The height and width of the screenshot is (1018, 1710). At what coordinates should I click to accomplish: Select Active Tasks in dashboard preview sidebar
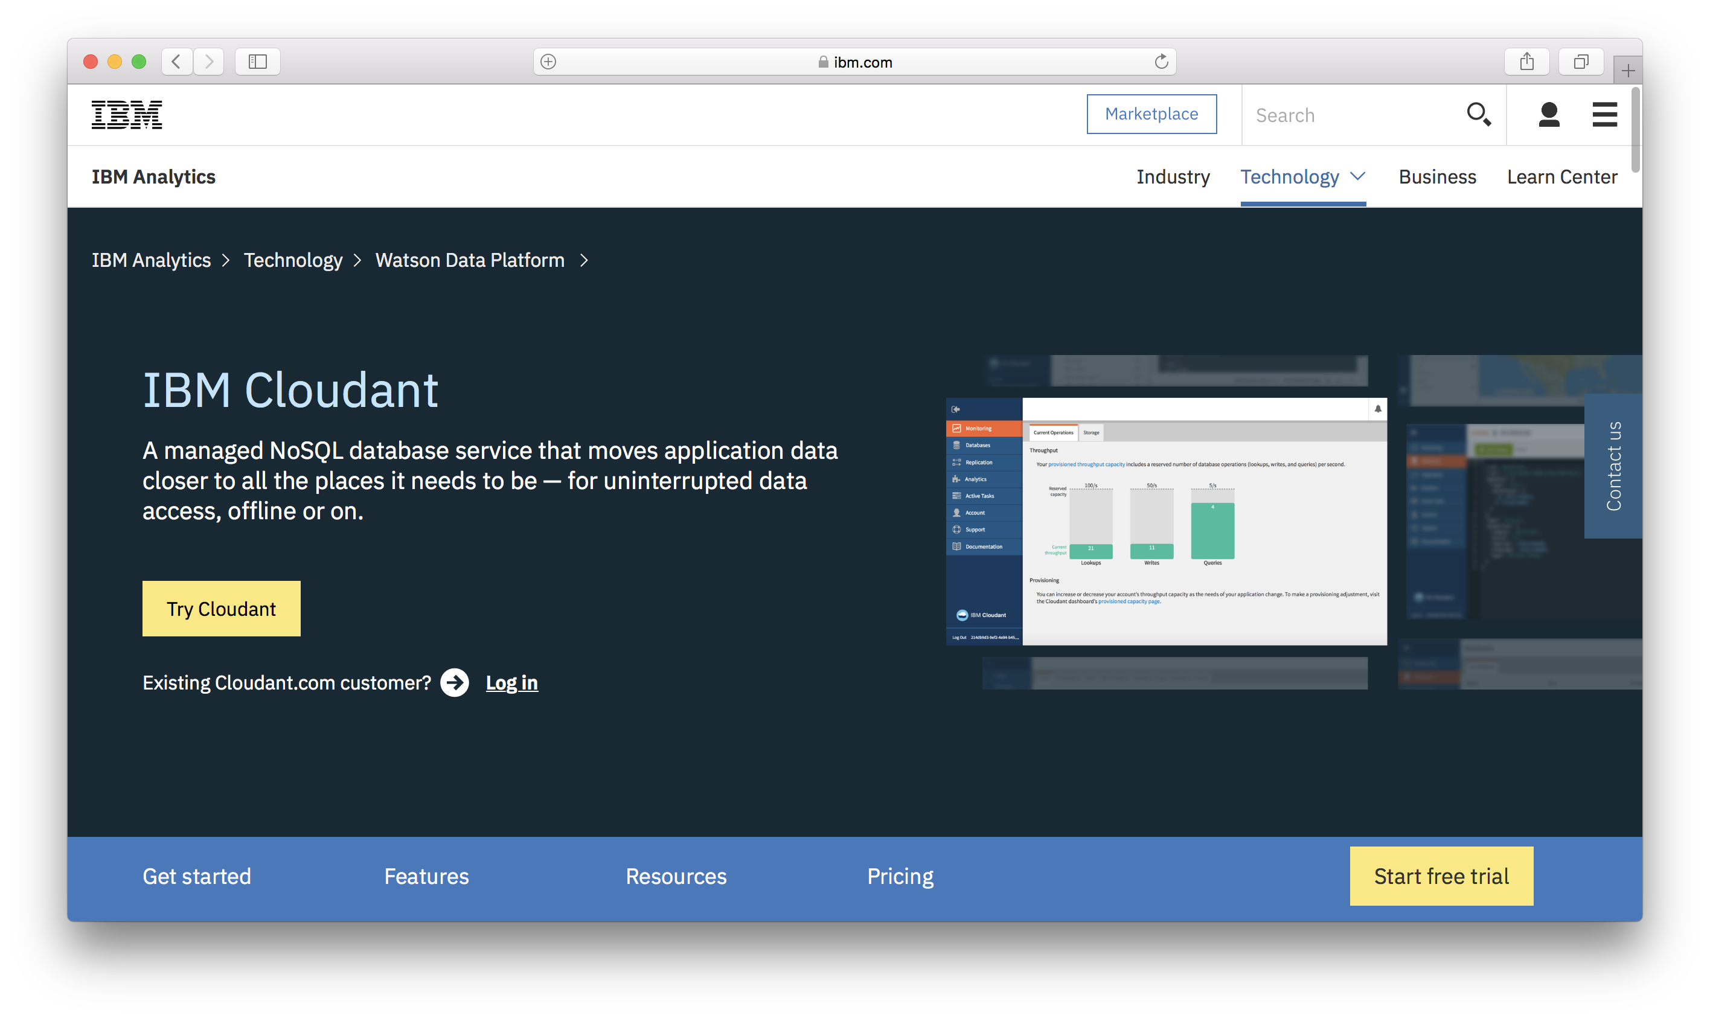pyautogui.click(x=984, y=496)
